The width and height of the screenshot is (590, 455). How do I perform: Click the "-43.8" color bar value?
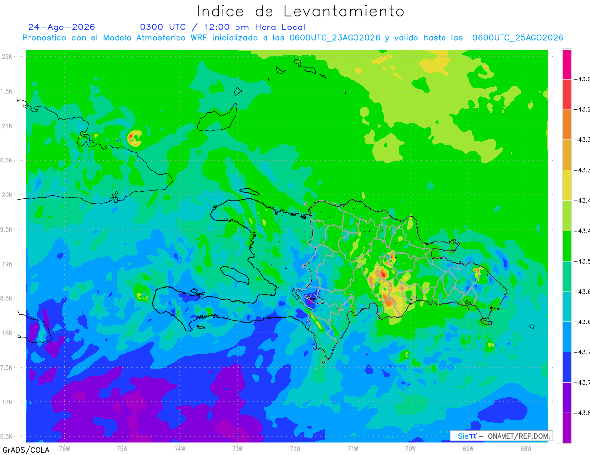(x=583, y=413)
